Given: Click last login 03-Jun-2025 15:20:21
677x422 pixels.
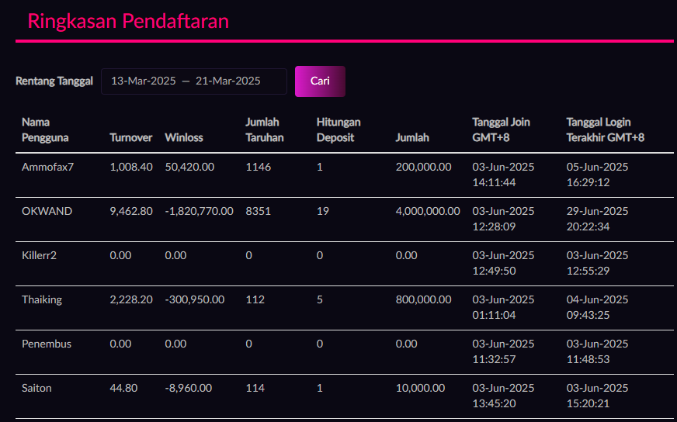Looking at the screenshot, I should click(x=598, y=396).
